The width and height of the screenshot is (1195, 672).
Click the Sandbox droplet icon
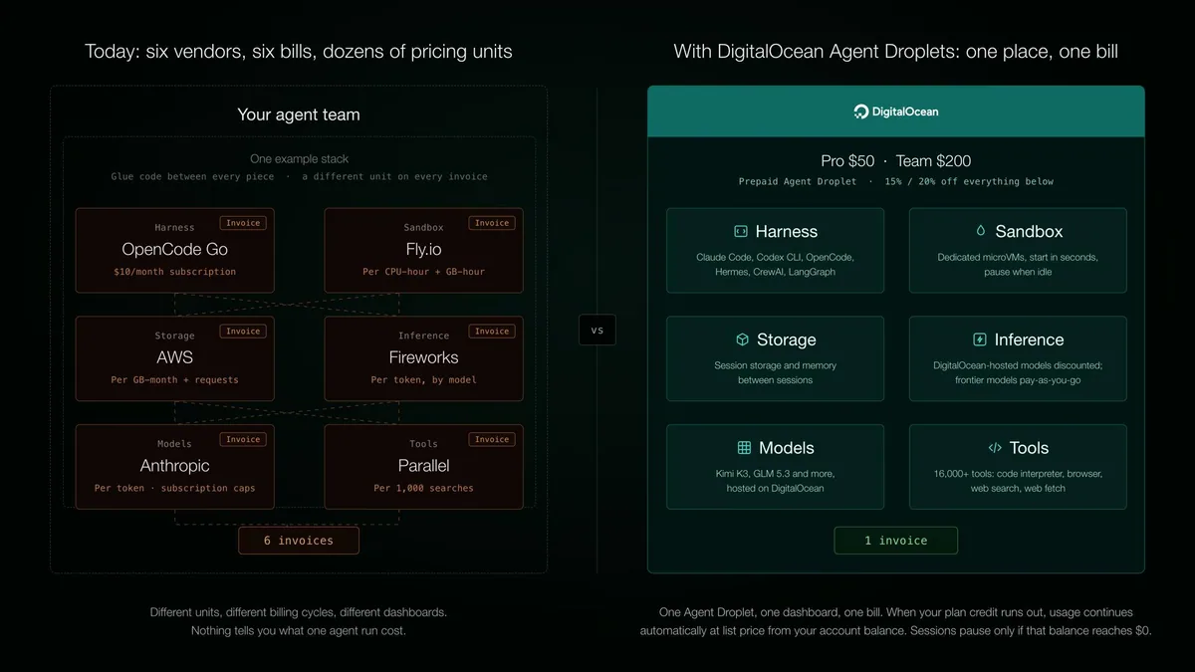[980, 231]
